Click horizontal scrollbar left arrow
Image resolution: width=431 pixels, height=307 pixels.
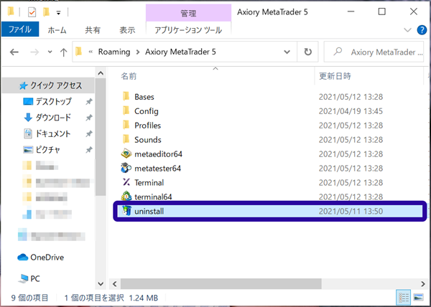(x=115, y=283)
